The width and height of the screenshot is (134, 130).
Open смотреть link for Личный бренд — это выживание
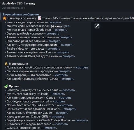tap(61, 75)
